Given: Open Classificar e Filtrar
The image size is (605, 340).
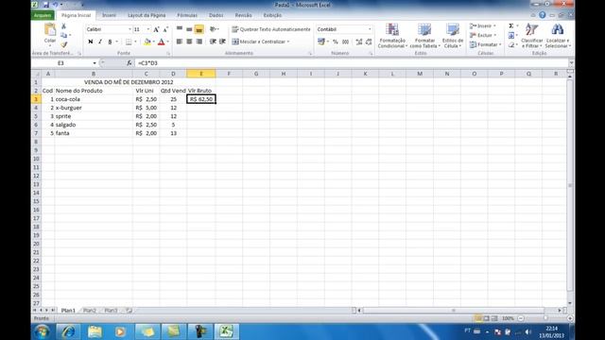Looking at the screenshot, I should (531, 36).
